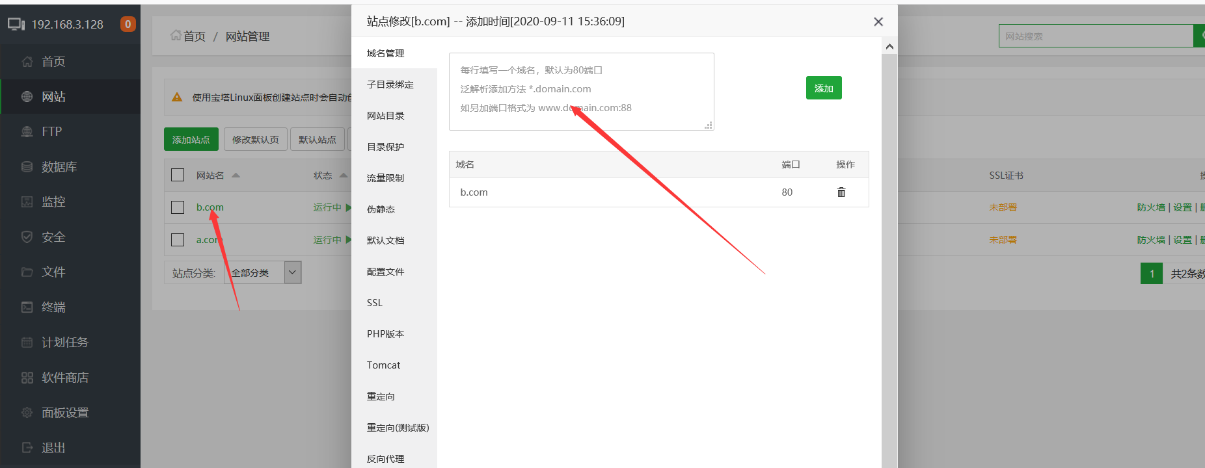Screen dimensions: 1205x468
Task: Open the 流量限制 tab
Action: [394, 178]
